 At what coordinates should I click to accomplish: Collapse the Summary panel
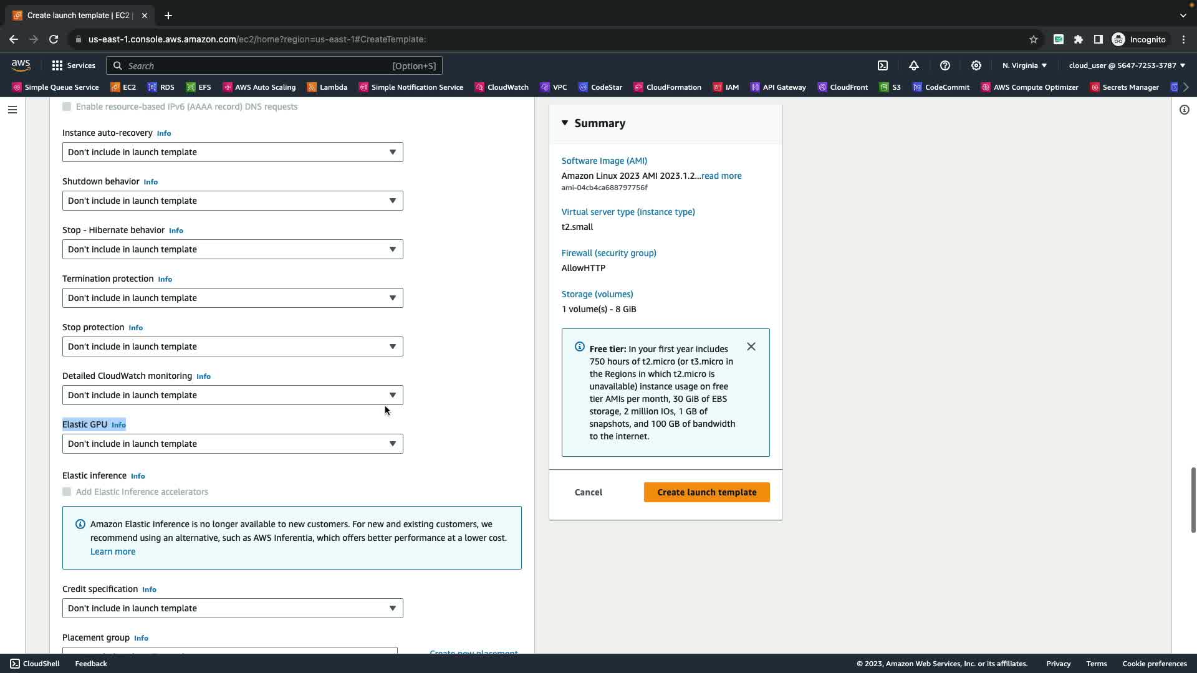[x=565, y=123]
